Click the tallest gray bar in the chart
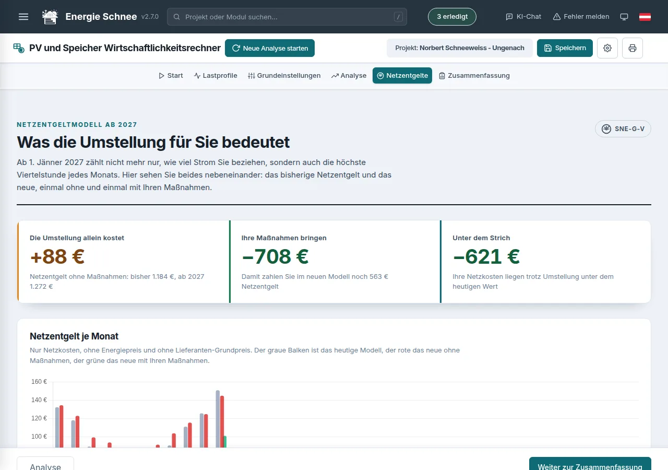668x470 pixels. [218, 419]
